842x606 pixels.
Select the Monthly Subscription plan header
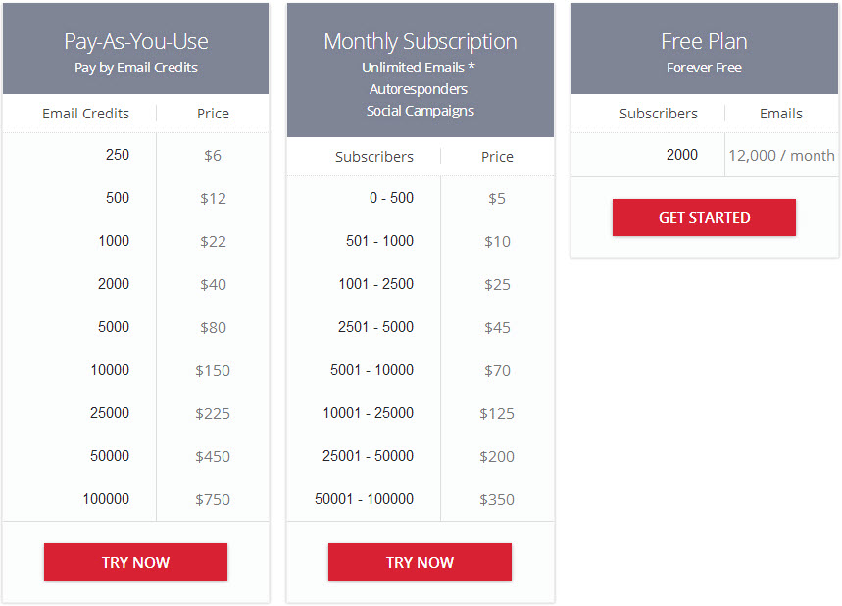click(x=420, y=41)
